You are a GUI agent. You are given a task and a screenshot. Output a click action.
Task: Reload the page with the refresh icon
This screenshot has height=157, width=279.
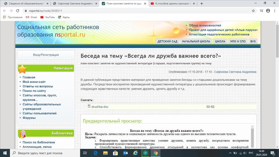point(19,10)
